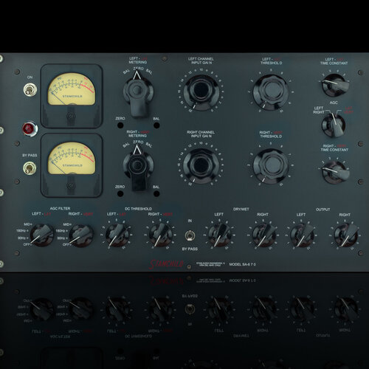Select Right-Vert Time Constant knob
The height and width of the screenshot is (369, 369).
pos(335,172)
